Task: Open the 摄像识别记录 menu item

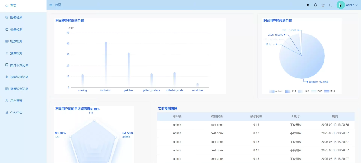Action: click(23, 89)
